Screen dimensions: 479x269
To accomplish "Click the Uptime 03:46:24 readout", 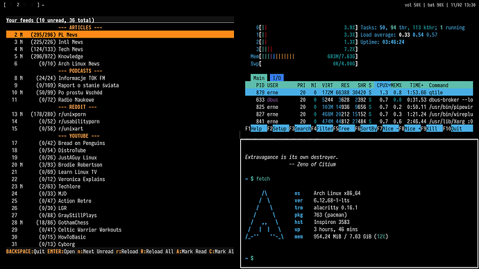I will [383, 42].
